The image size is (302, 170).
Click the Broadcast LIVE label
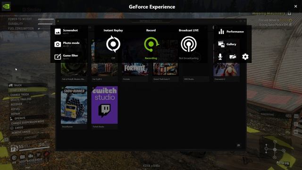pos(189,30)
